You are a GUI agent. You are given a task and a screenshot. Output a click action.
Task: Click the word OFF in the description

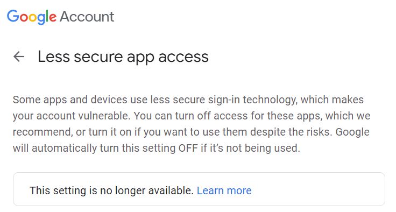click(188, 148)
